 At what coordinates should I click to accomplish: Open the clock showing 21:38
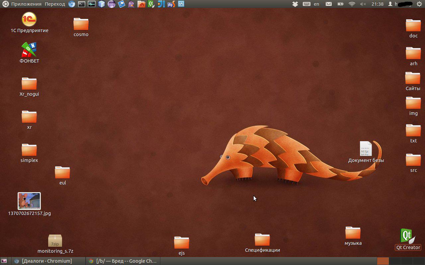[x=378, y=4]
